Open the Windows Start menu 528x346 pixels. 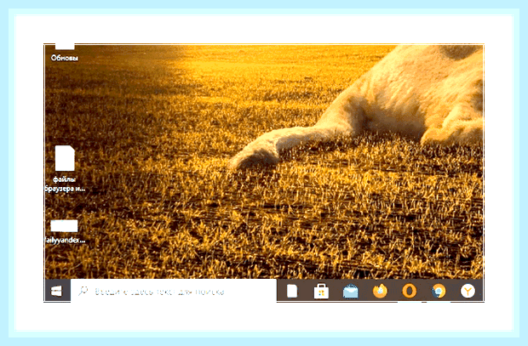click(x=57, y=291)
